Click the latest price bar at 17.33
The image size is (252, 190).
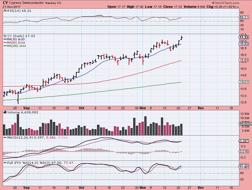pyautogui.click(x=181, y=38)
